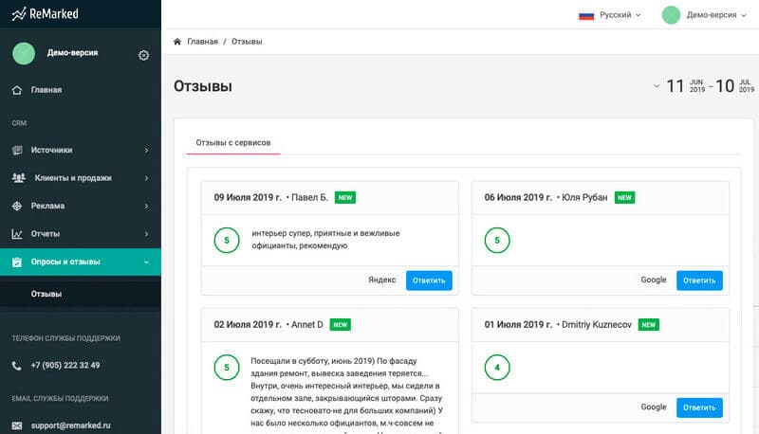Click the Главная home icon in sidebar
Image resolution: width=759 pixels, height=434 pixels.
click(x=17, y=90)
